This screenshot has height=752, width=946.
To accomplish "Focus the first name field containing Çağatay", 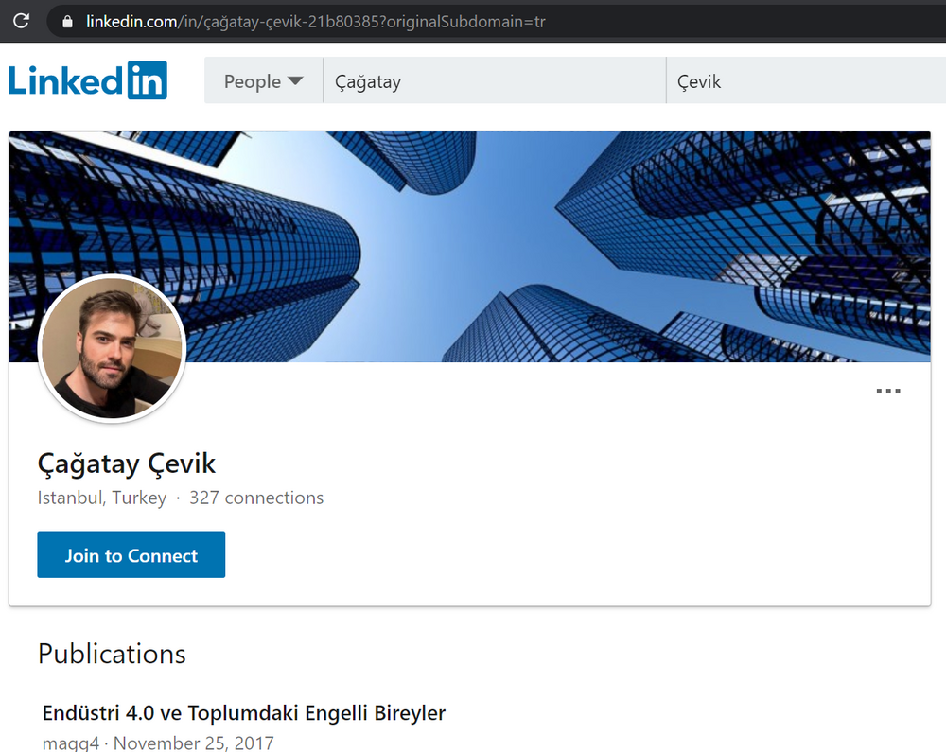I will pos(492,81).
